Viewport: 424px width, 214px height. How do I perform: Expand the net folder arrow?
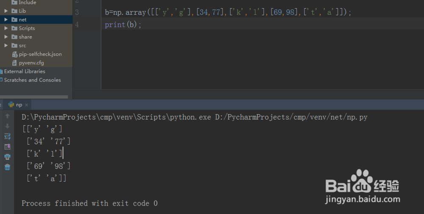coord(6,19)
